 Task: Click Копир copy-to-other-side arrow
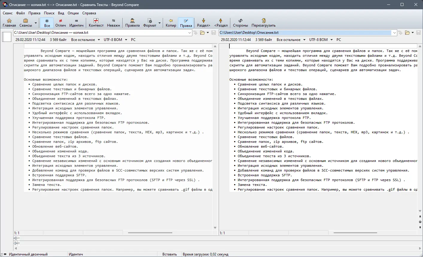point(171,23)
